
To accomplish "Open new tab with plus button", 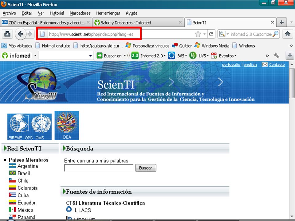I will click(x=282, y=22).
